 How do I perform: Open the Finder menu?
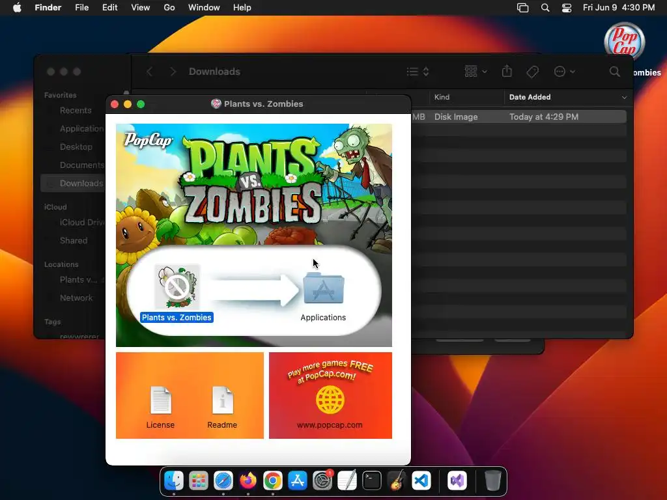[48, 8]
